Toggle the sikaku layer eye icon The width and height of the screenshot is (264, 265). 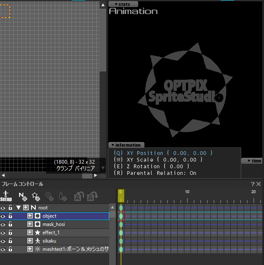pyautogui.click(x=3, y=241)
